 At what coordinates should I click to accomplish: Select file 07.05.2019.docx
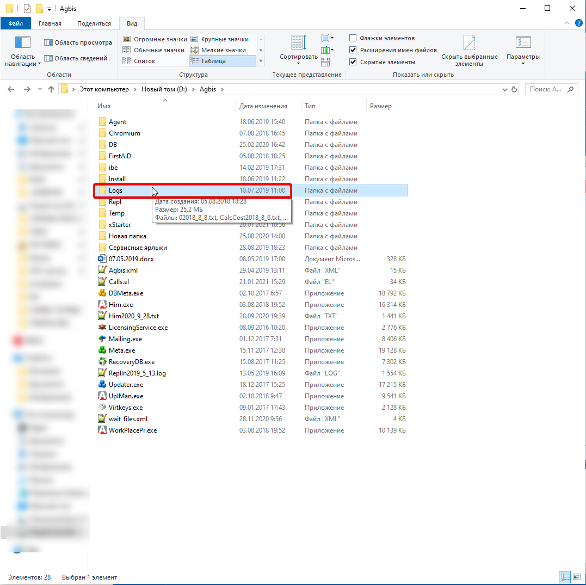coord(131,258)
